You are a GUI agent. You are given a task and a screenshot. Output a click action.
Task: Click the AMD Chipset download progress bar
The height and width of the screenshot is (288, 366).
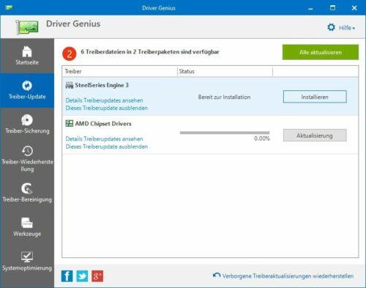(x=225, y=133)
